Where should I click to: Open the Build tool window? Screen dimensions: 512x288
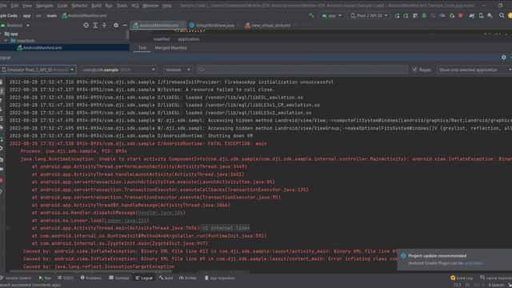coord(166,278)
